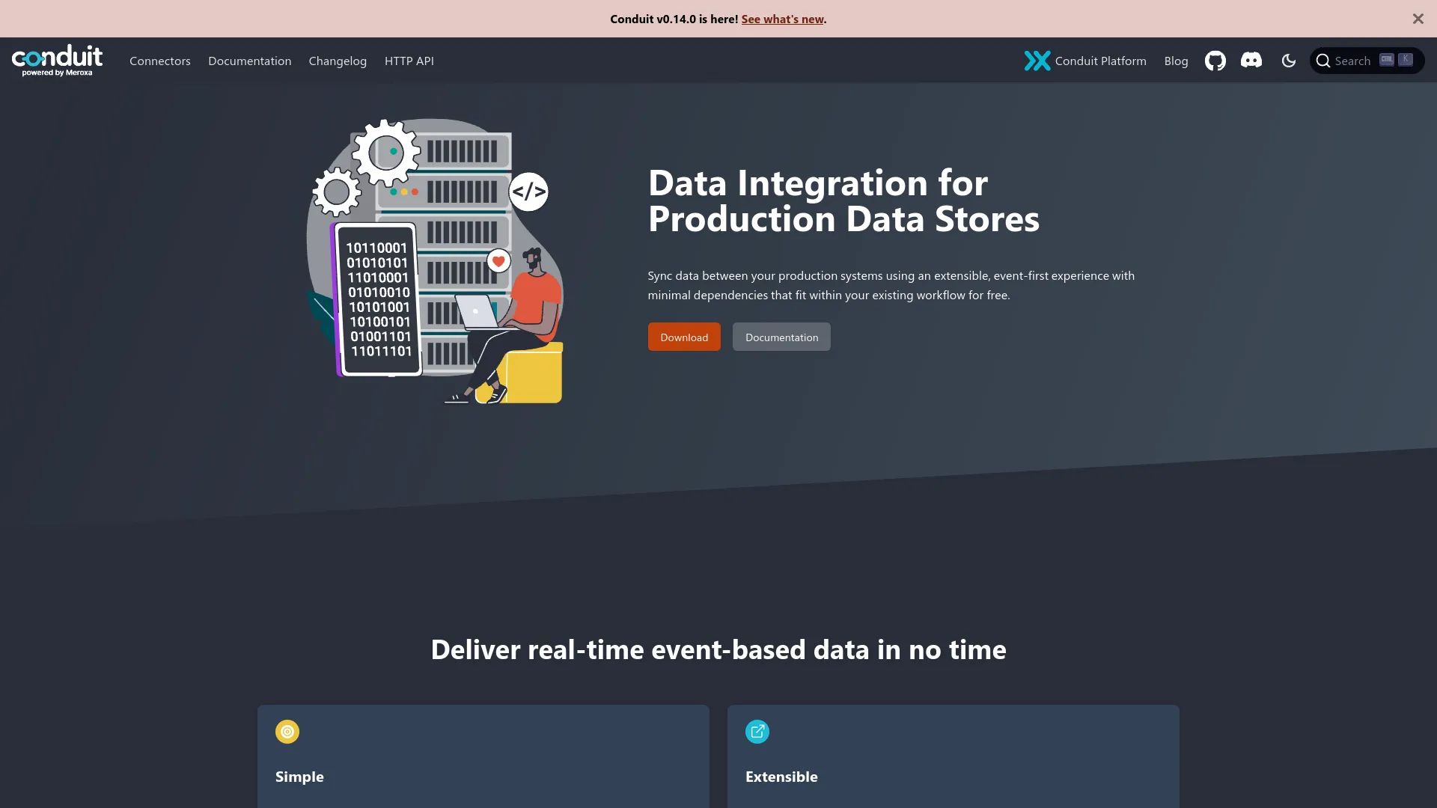Image resolution: width=1437 pixels, height=808 pixels.
Task: Open the Changelog page
Action: [338, 61]
